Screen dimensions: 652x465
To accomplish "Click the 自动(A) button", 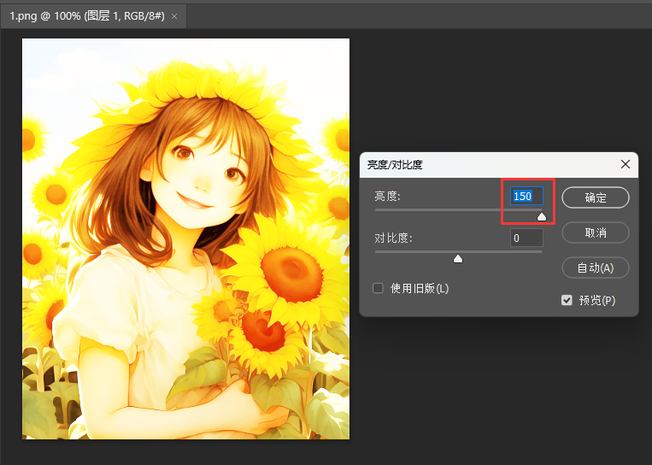I will pos(596,268).
